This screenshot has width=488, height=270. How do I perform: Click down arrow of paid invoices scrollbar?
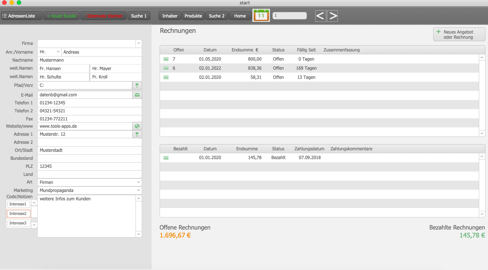coord(482,214)
